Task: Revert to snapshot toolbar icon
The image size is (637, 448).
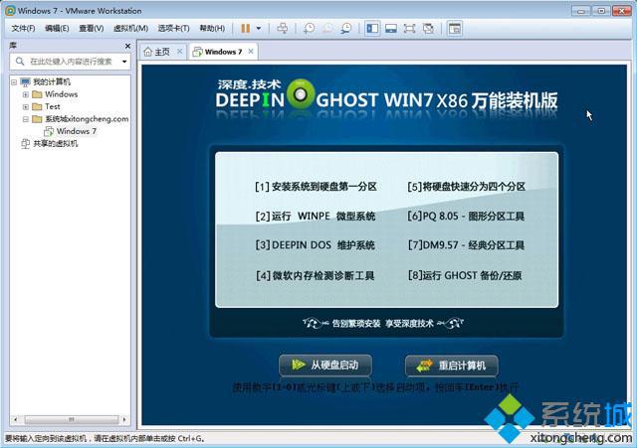Action: tap(327, 29)
